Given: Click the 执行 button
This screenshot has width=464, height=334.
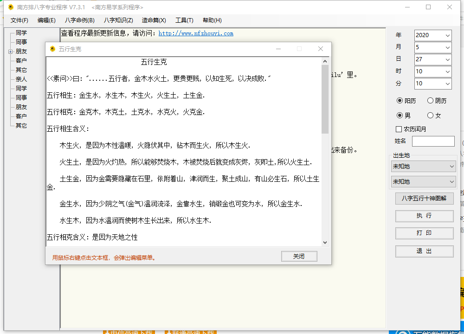Looking at the screenshot, I should pos(424,216).
